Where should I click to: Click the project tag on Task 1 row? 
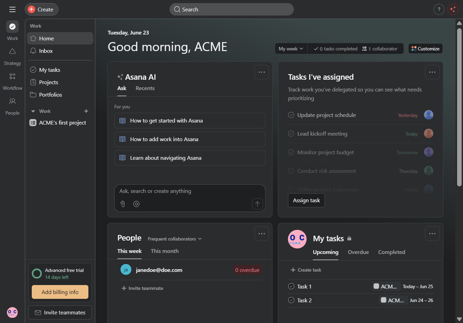tap(386, 286)
